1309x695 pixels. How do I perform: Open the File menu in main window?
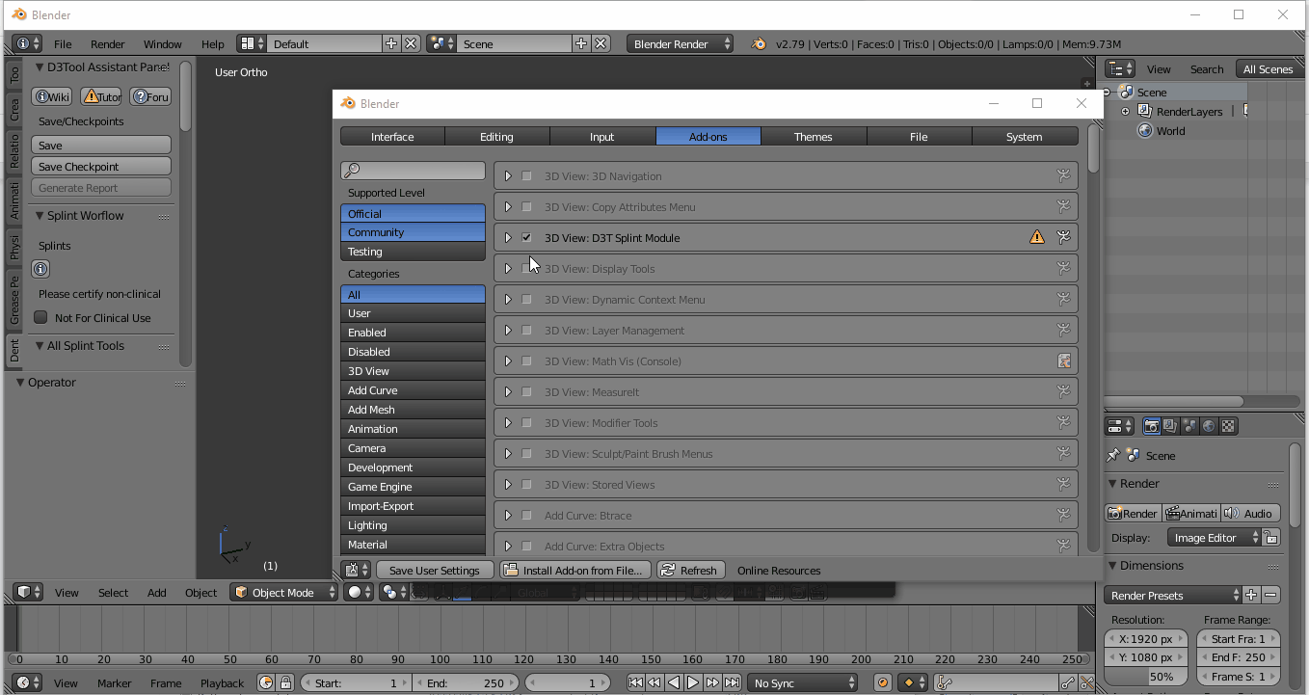(x=63, y=43)
